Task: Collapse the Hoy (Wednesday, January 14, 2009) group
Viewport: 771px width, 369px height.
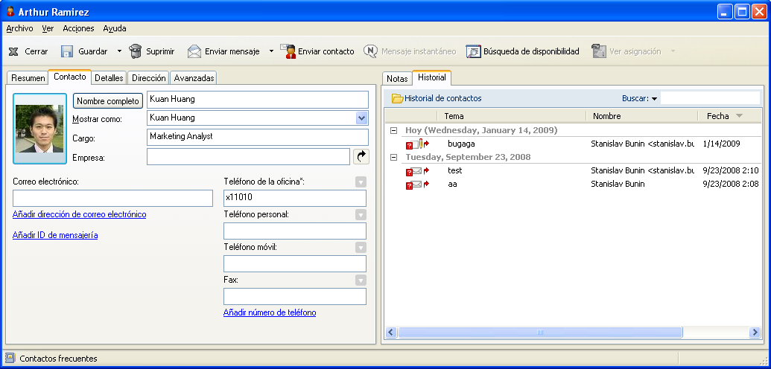Action: coord(393,131)
